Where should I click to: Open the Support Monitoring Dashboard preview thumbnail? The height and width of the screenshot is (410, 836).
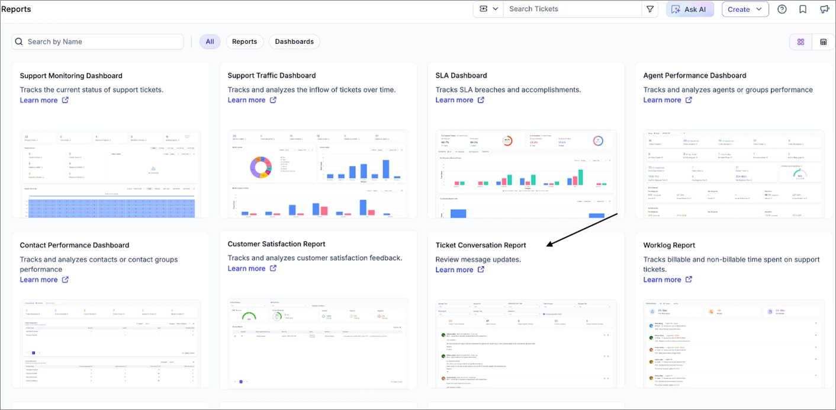110,174
